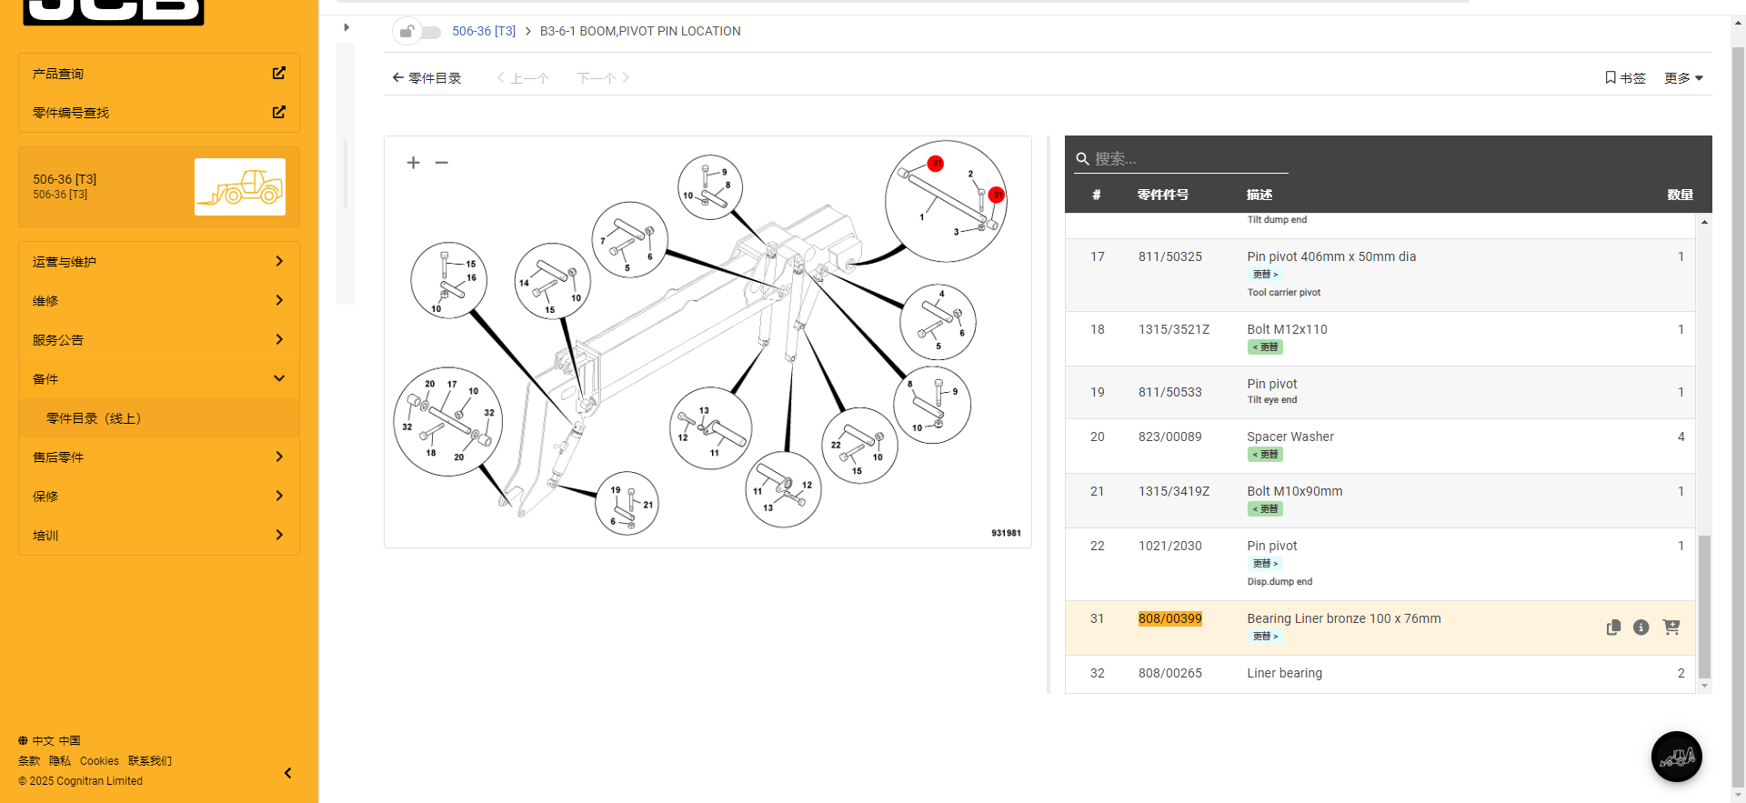
Task: Bookmark this page with 书签
Action: [x=1625, y=78]
